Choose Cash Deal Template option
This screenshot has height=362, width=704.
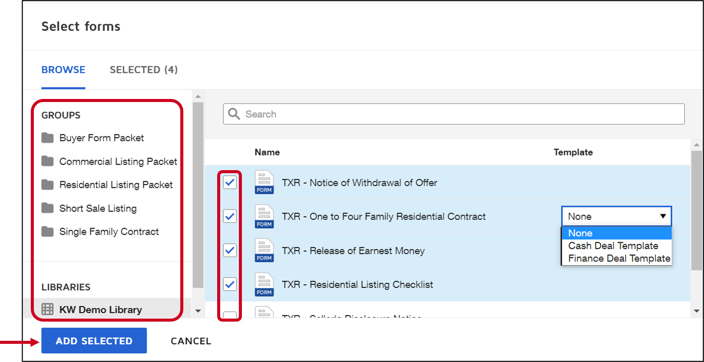(x=617, y=246)
